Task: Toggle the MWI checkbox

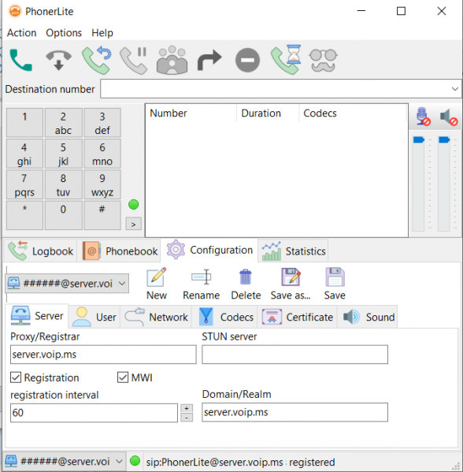Action: pyautogui.click(x=123, y=377)
